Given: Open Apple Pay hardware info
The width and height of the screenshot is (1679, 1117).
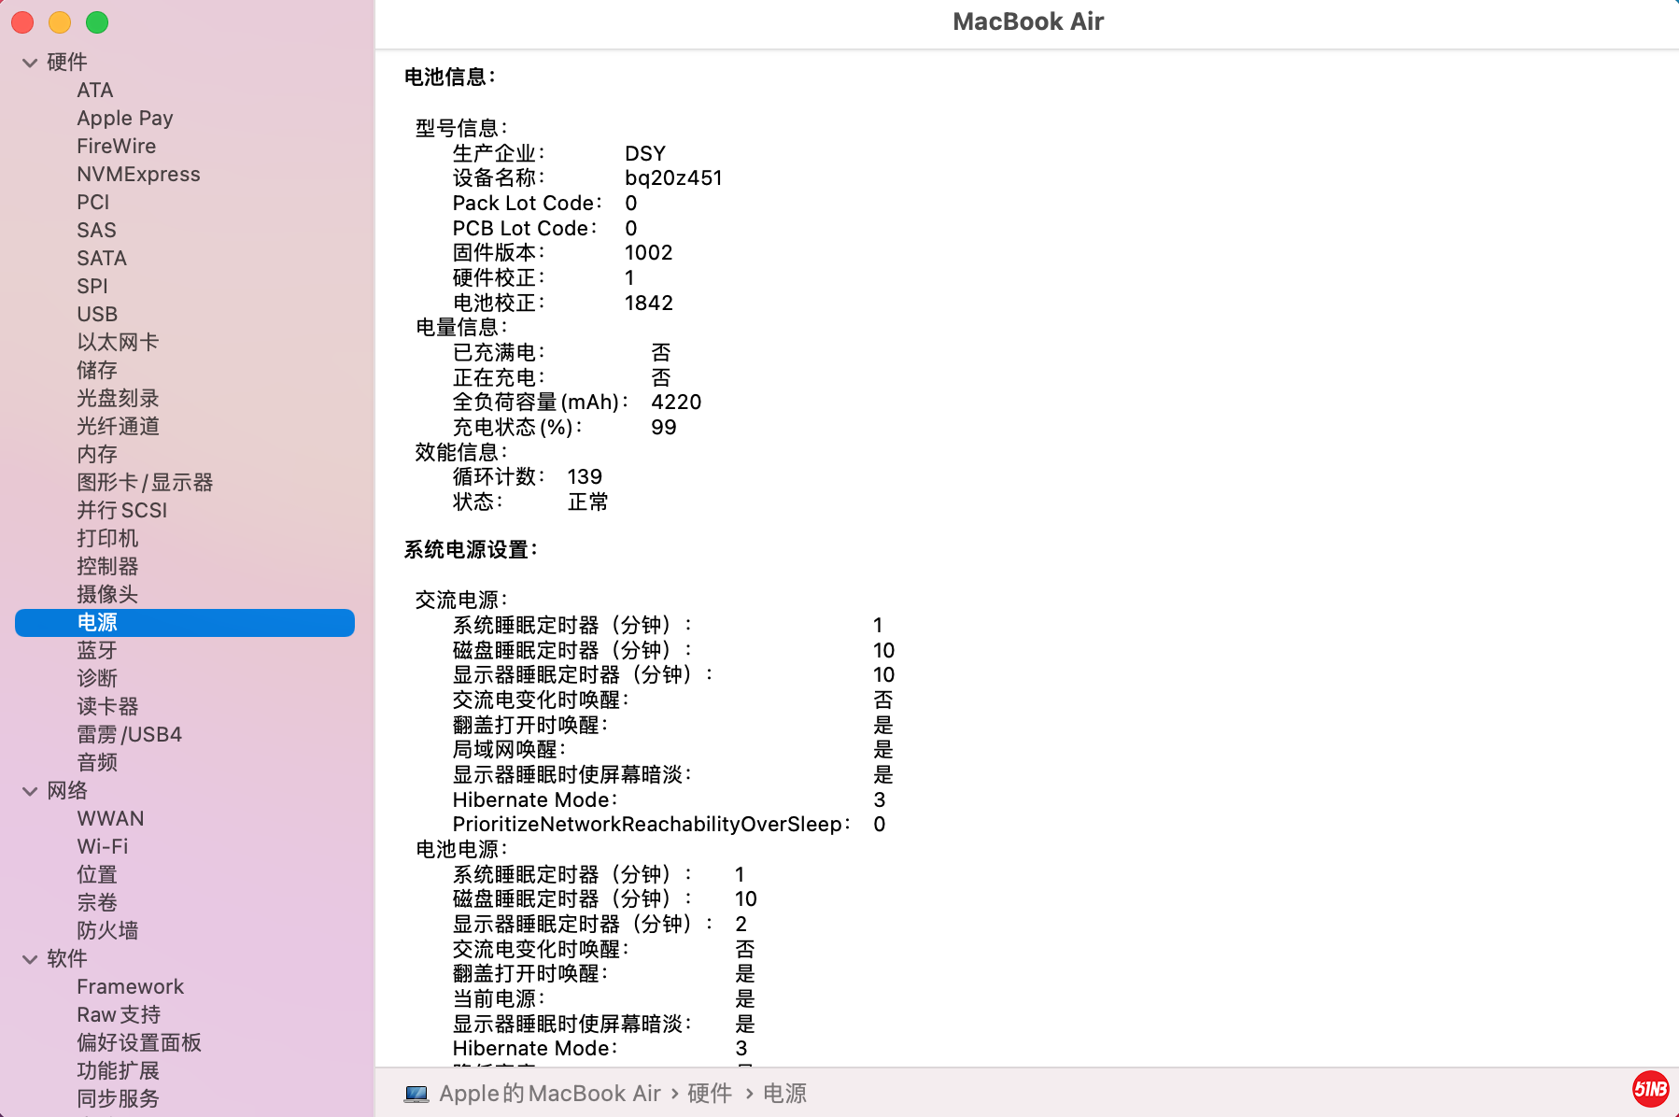Looking at the screenshot, I should point(124,119).
